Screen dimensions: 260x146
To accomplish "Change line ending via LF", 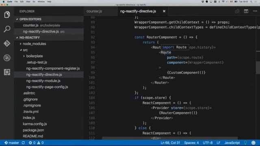I will pyautogui.click(x=219, y=143).
